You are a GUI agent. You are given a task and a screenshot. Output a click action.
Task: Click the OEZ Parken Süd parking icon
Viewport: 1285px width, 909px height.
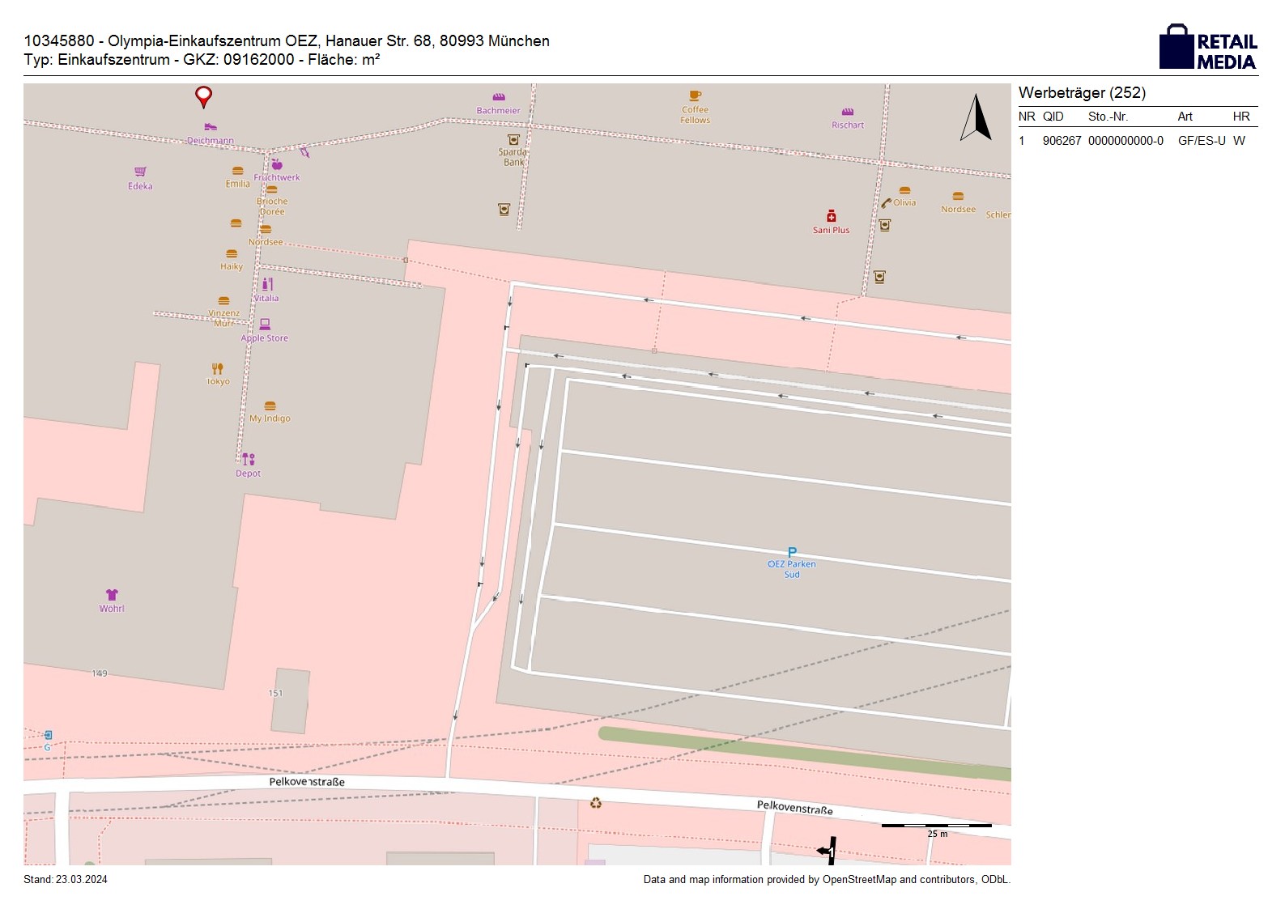792,553
